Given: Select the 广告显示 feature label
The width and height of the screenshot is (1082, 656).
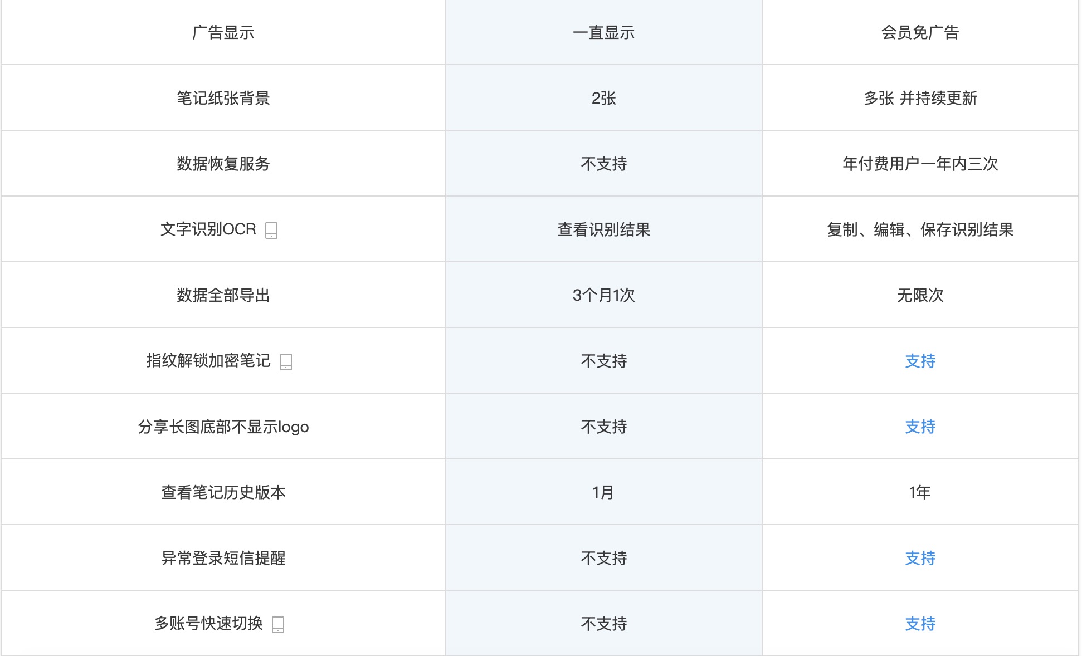Looking at the screenshot, I should 223,32.
